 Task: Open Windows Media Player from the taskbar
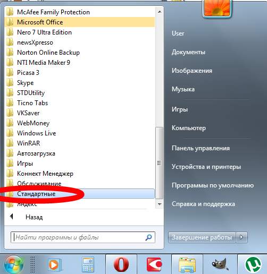[x=55, y=265]
